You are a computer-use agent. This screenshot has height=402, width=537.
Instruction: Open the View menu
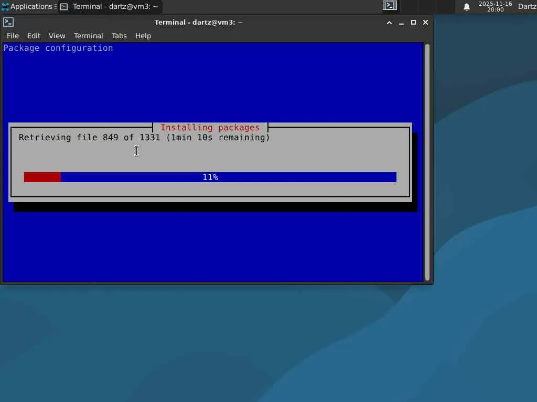coord(57,36)
